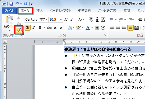Center align text

point(118,28)
